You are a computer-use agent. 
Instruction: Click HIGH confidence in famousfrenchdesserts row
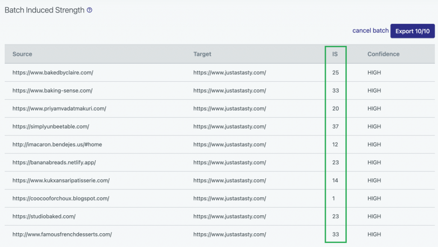click(x=374, y=235)
